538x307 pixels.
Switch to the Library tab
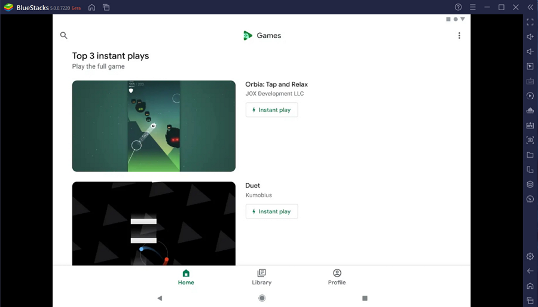[261, 277]
